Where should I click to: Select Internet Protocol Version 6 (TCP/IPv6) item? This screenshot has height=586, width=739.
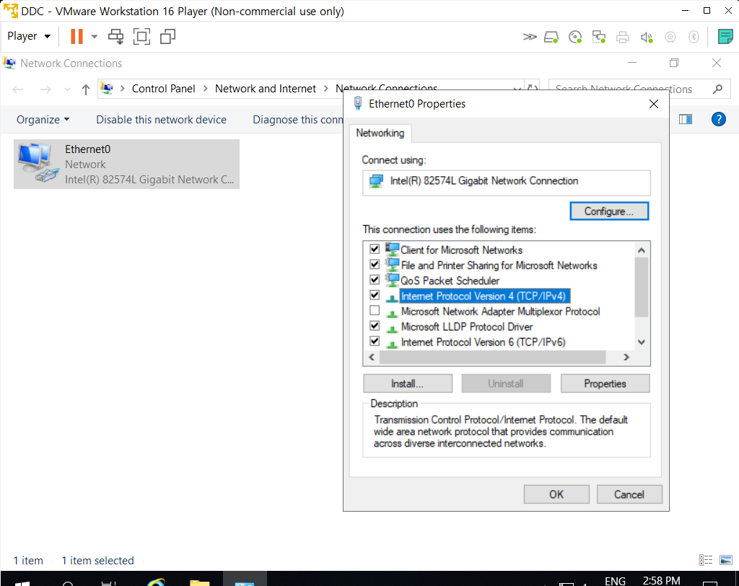click(483, 342)
